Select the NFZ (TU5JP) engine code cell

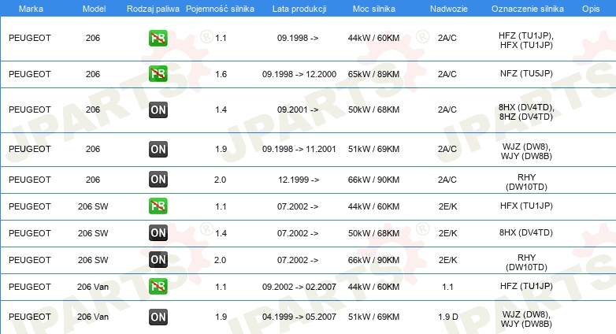pyautogui.click(x=526, y=73)
